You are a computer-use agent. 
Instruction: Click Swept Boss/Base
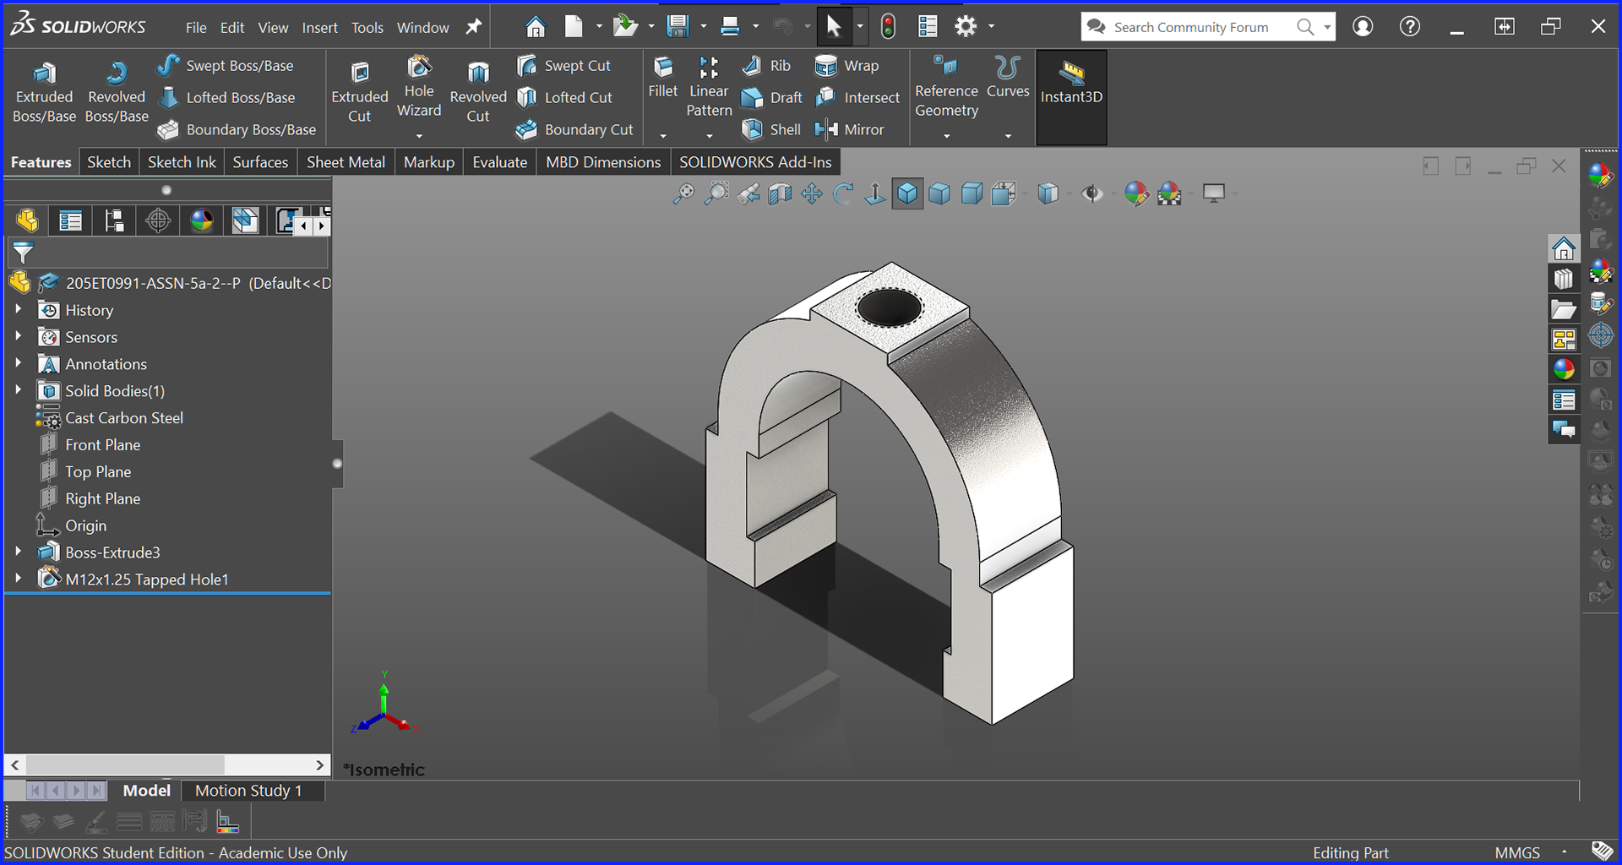(226, 66)
